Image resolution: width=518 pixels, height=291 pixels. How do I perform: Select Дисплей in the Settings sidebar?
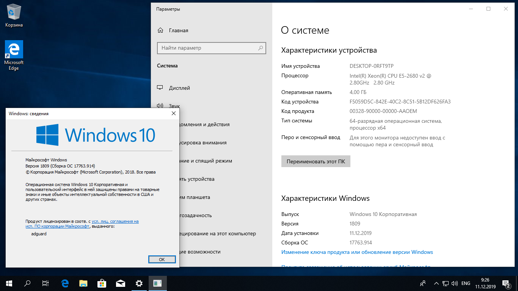(x=212, y=88)
